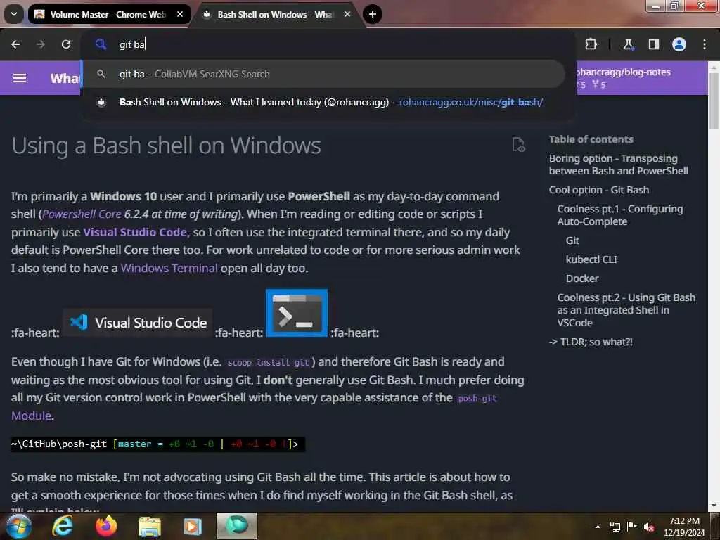
Task: Open the Extensions puzzle icon
Action: pyautogui.click(x=591, y=44)
